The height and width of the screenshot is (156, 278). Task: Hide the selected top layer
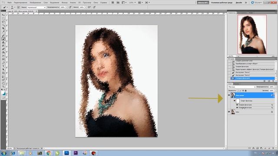pos(229,95)
